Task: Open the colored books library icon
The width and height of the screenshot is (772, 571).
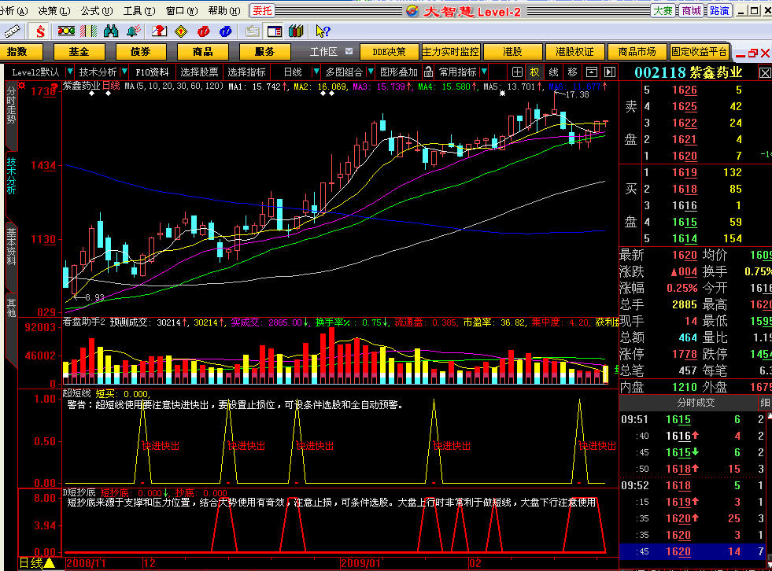Action: tap(296, 31)
